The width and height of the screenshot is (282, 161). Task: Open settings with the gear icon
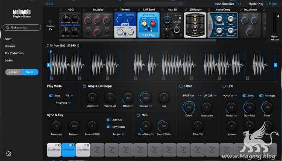coord(9,154)
